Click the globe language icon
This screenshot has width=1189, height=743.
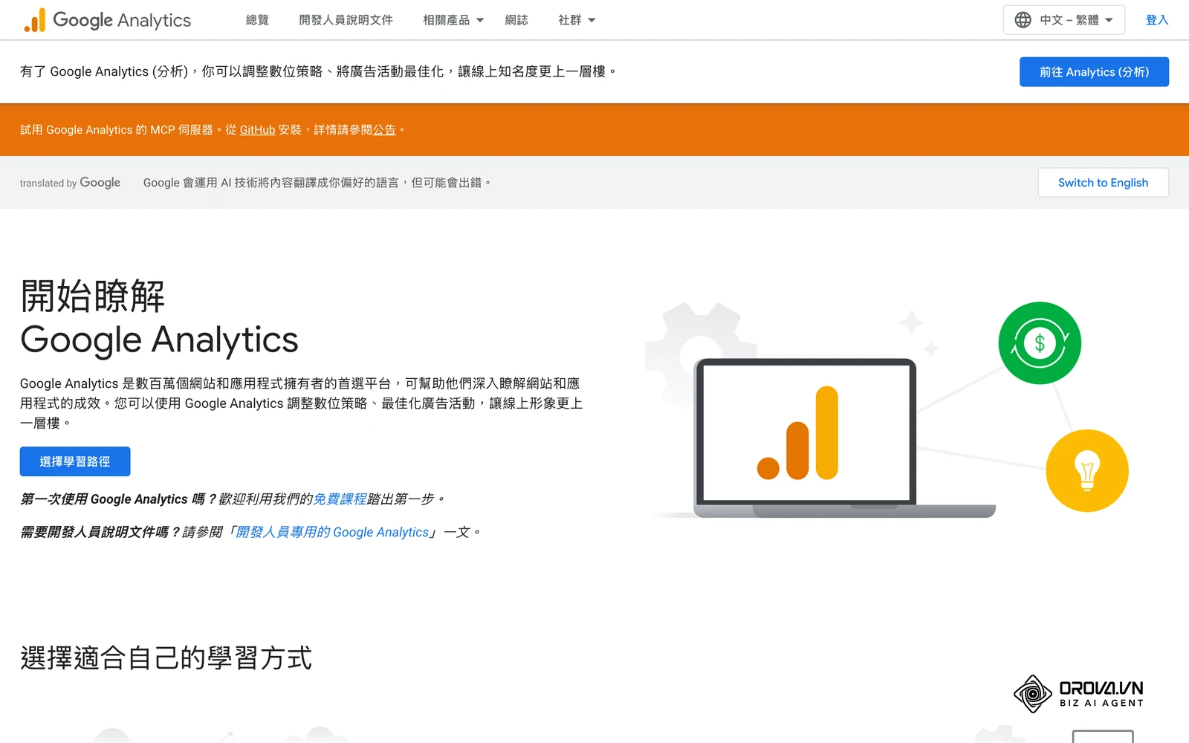coord(1023,20)
